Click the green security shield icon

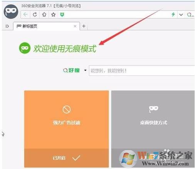pos(62,15)
